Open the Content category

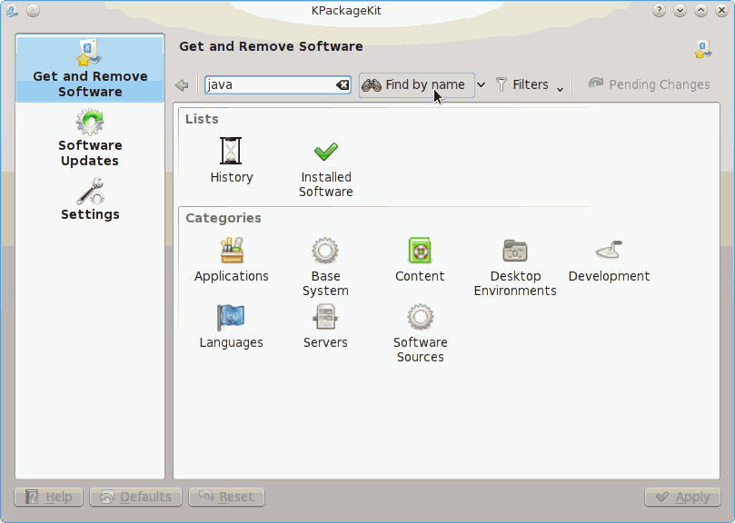[420, 260]
